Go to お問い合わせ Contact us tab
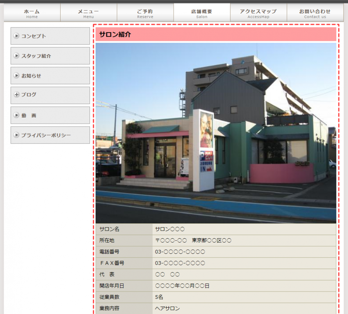The image size is (348, 314). coord(315,13)
